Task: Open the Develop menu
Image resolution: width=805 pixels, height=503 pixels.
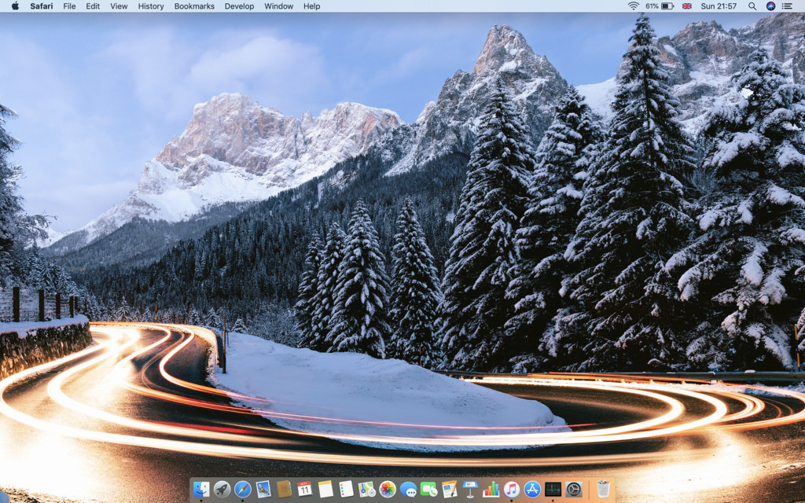Action: click(239, 6)
